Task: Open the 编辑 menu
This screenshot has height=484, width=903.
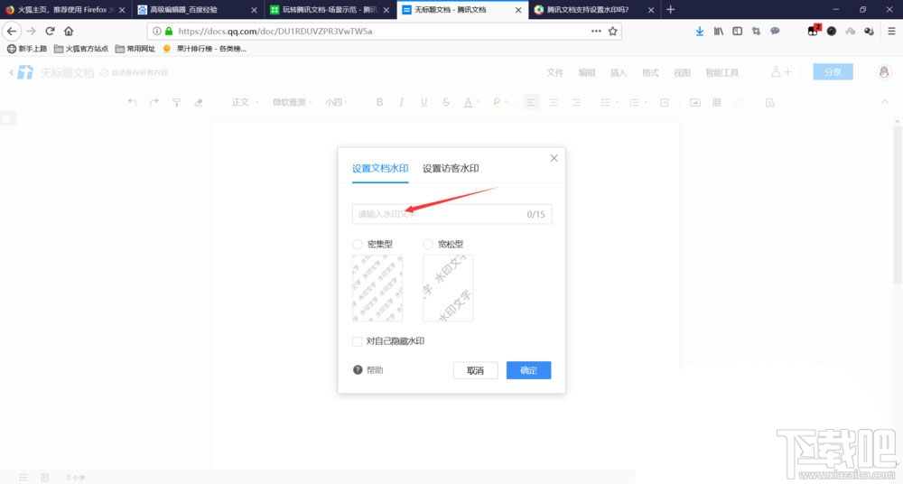Action: 587,72
